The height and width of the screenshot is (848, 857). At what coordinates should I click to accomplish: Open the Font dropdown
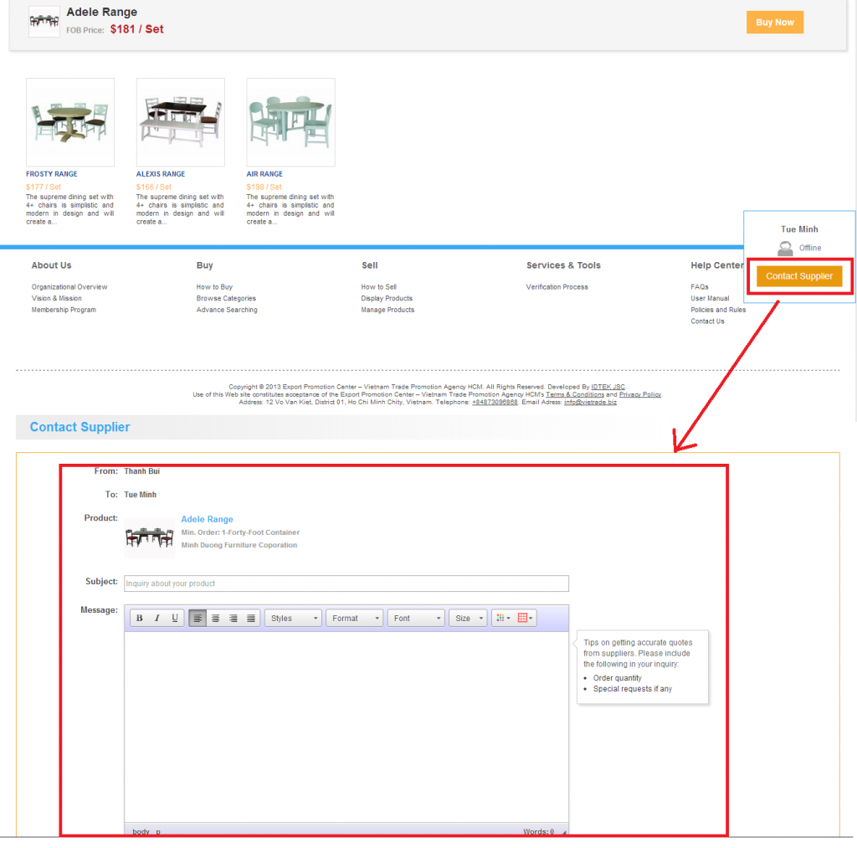416,619
